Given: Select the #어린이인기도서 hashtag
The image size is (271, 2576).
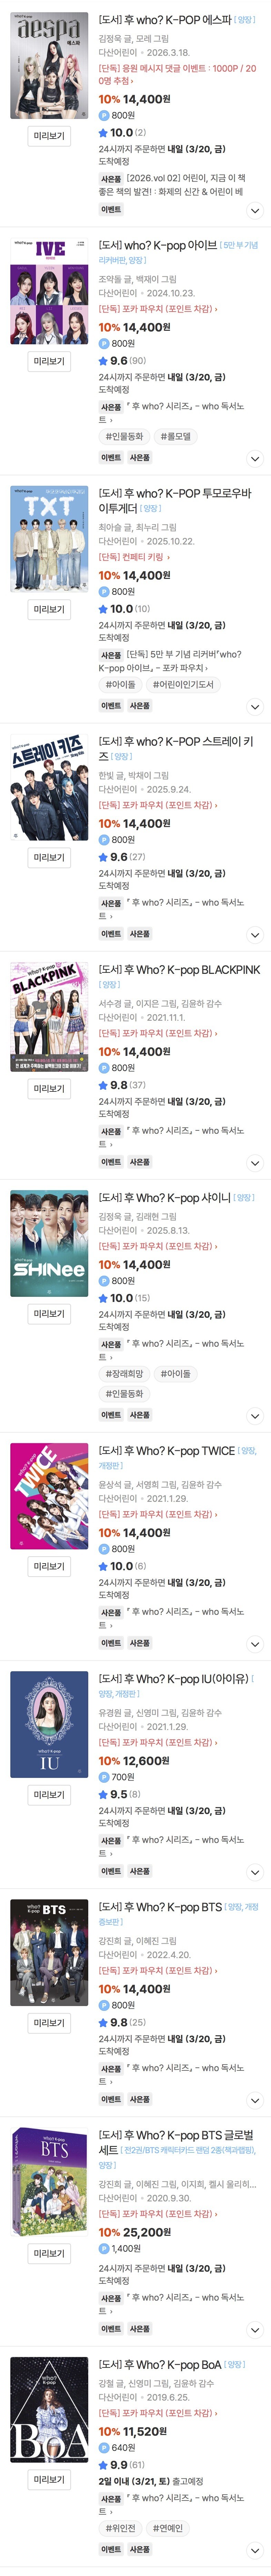Looking at the screenshot, I should coord(183,684).
